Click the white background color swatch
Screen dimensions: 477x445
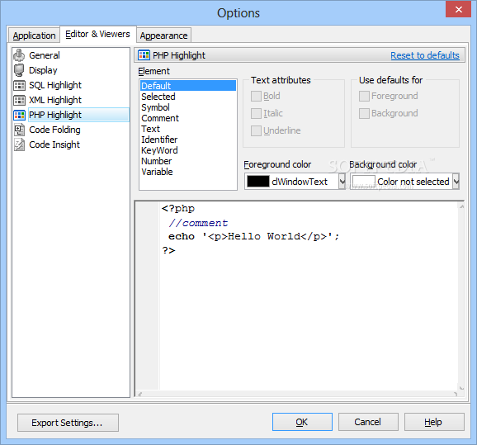[x=364, y=182]
